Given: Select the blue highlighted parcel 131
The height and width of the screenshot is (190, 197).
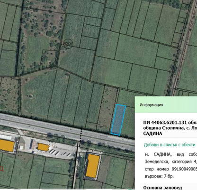Looking at the screenshot, I should pyautogui.click(x=118, y=120).
